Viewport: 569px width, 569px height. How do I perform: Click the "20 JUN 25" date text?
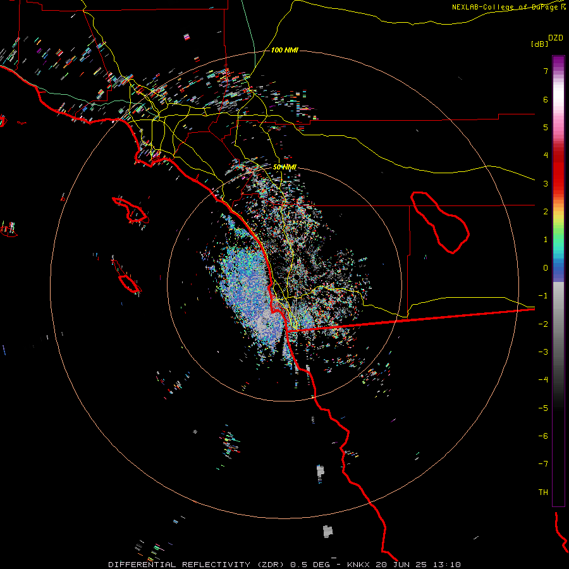point(401,565)
